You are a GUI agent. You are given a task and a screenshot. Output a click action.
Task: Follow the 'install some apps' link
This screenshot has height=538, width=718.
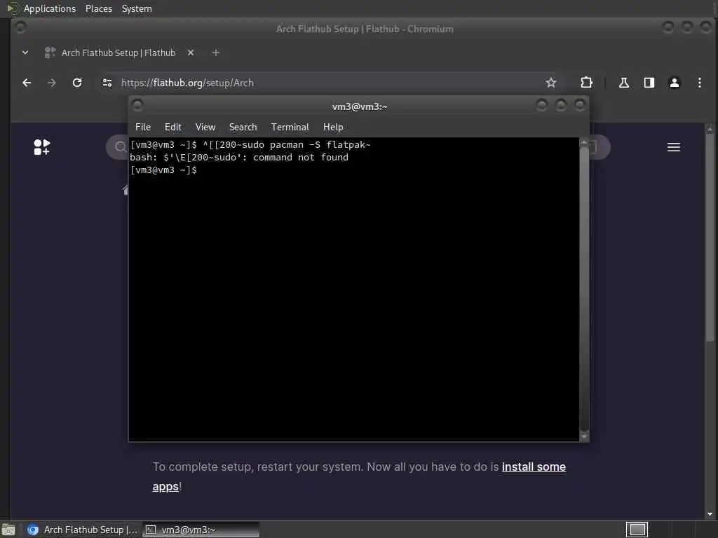tap(534, 467)
